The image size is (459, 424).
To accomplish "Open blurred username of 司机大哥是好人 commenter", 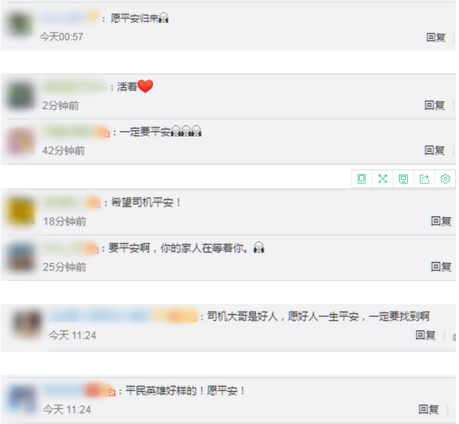I will tap(123, 316).
